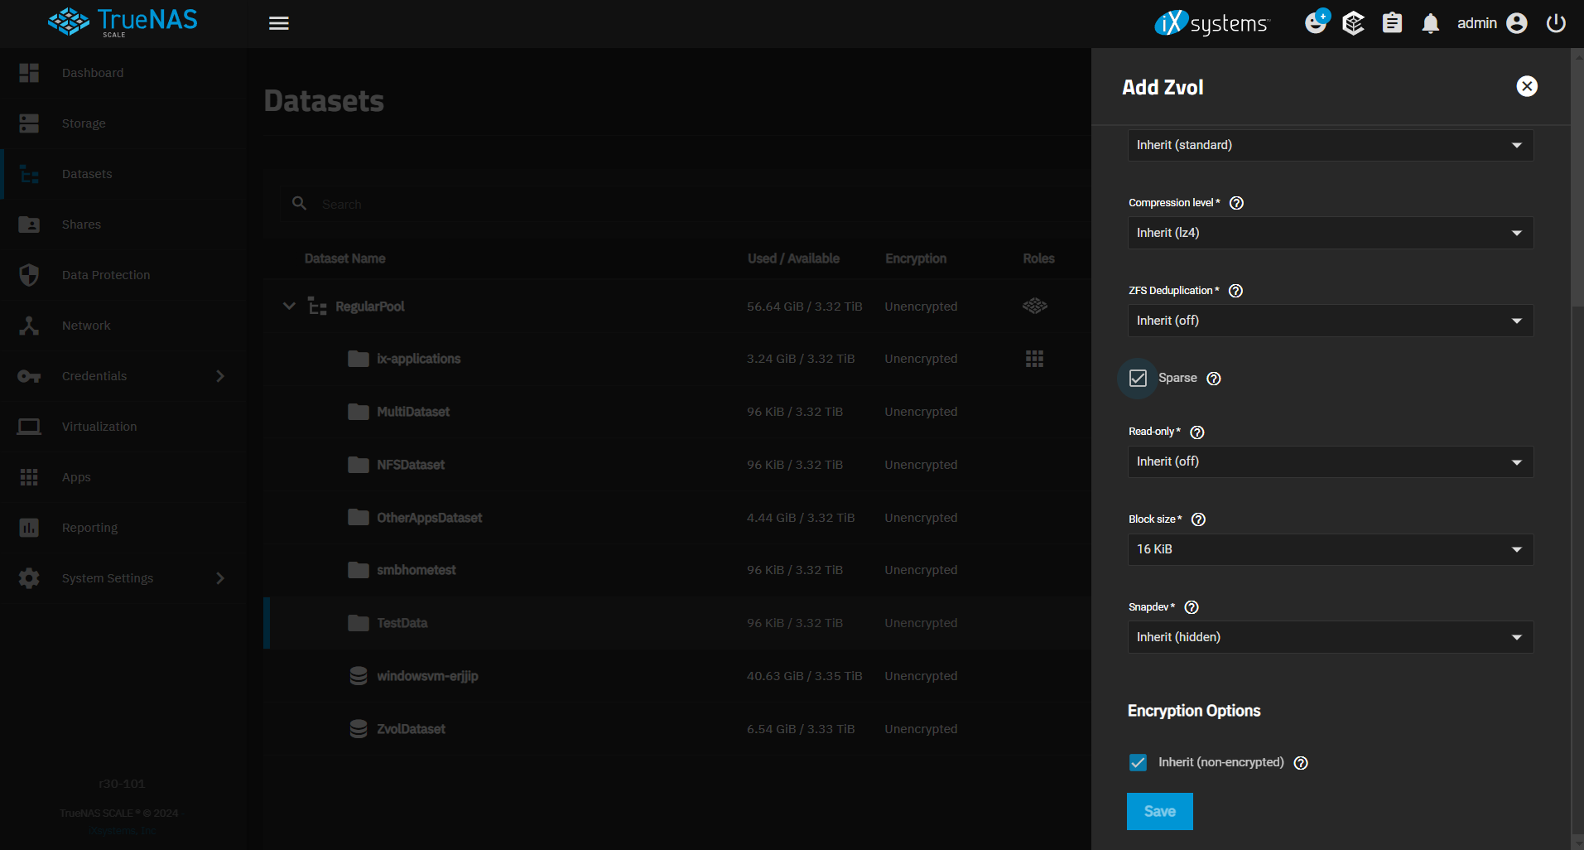Open the jobs clipboard icon
The width and height of the screenshot is (1584, 850).
pyautogui.click(x=1392, y=23)
